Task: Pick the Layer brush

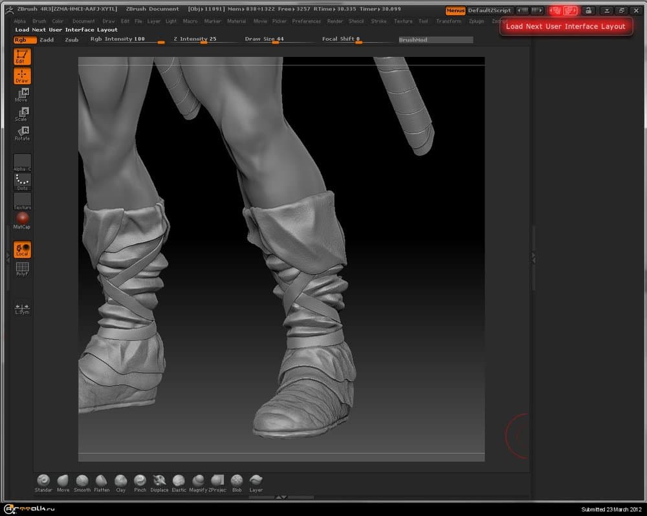Action: tap(256, 483)
